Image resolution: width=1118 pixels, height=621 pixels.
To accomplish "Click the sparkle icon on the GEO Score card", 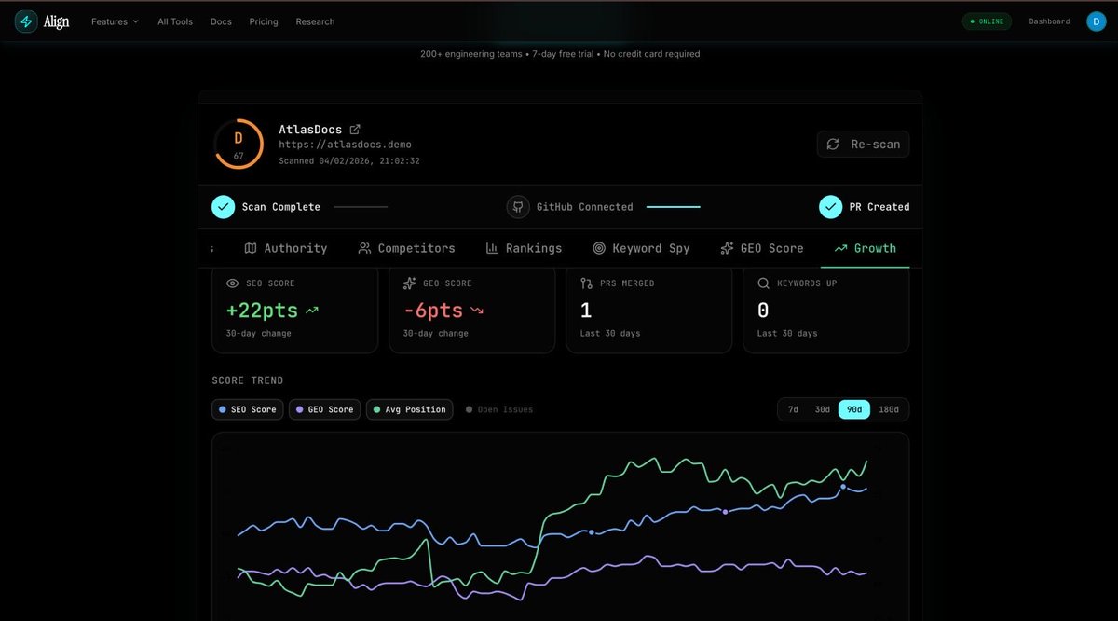I will 409,283.
